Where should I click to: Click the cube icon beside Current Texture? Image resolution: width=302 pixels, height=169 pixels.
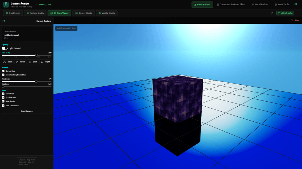coord(4,21)
